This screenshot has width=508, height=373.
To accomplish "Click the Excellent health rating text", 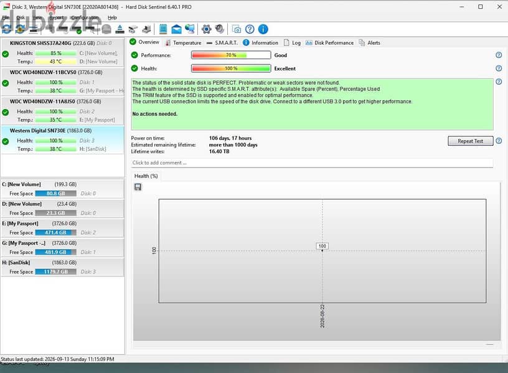I will coord(285,68).
